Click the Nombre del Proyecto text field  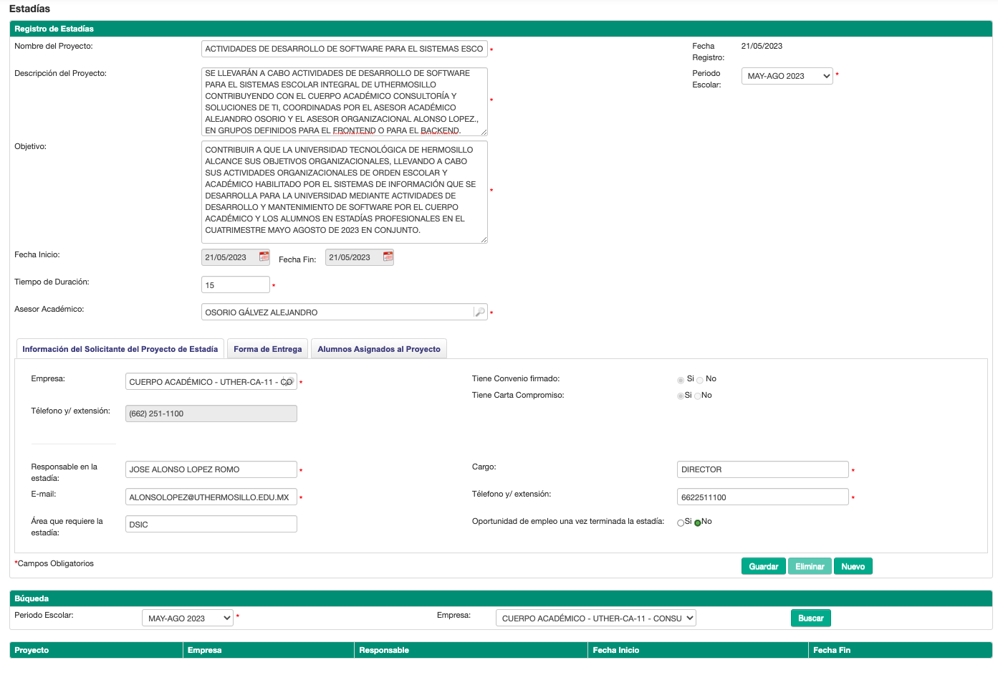click(344, 49)
